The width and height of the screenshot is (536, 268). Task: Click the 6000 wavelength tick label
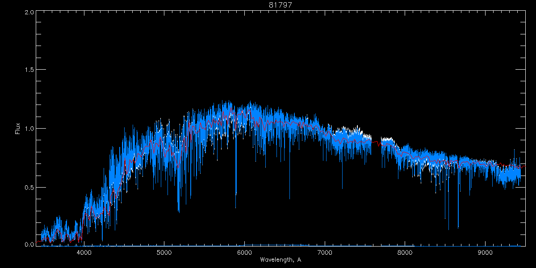pyautogui.click(x=244, y=252)
